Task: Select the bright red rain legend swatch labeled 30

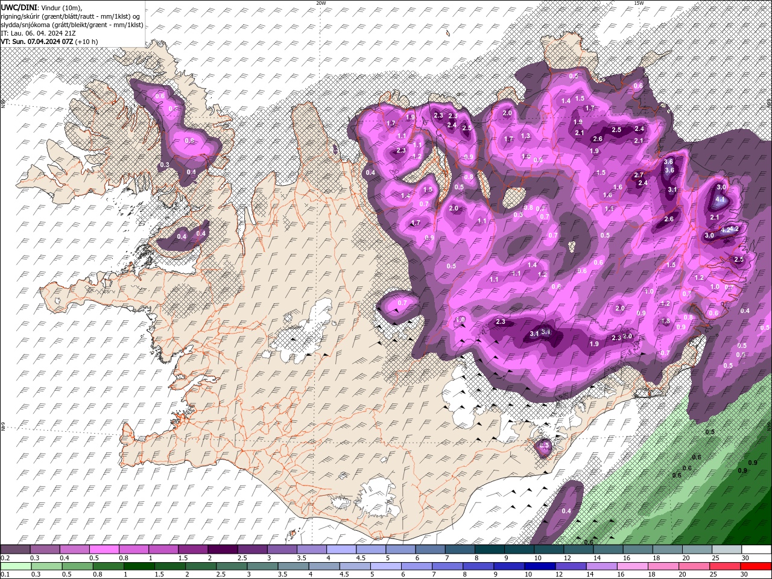Action: click(x=756, y=566)
